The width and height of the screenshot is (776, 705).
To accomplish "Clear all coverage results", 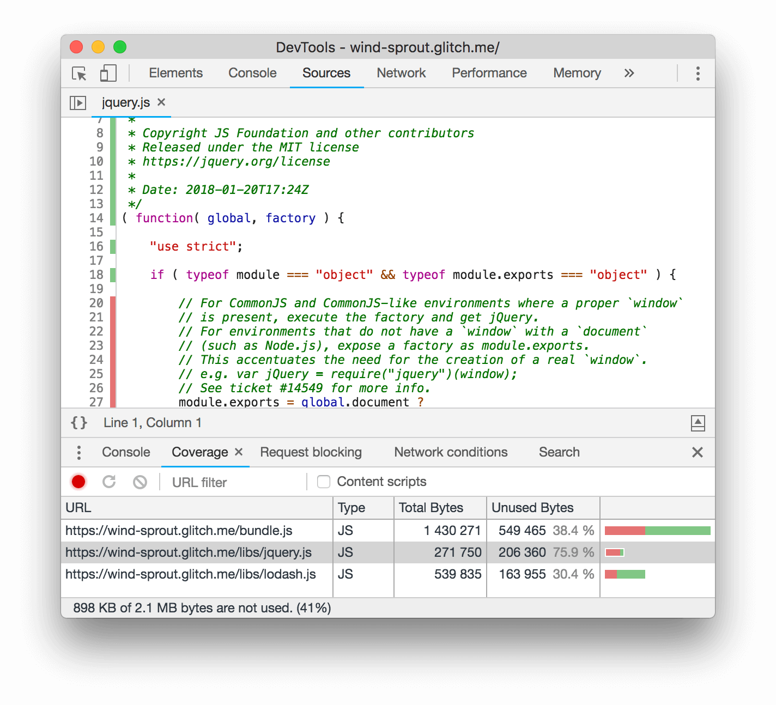I will point(140,482).
